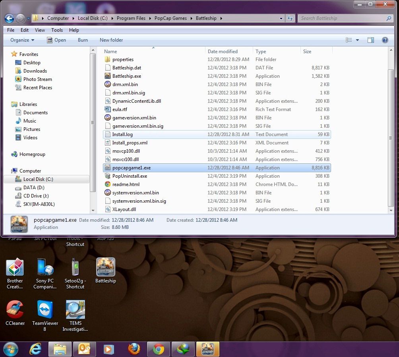Select the Battleship.exe file icon

pyautogui.click(x=108, y=76)
